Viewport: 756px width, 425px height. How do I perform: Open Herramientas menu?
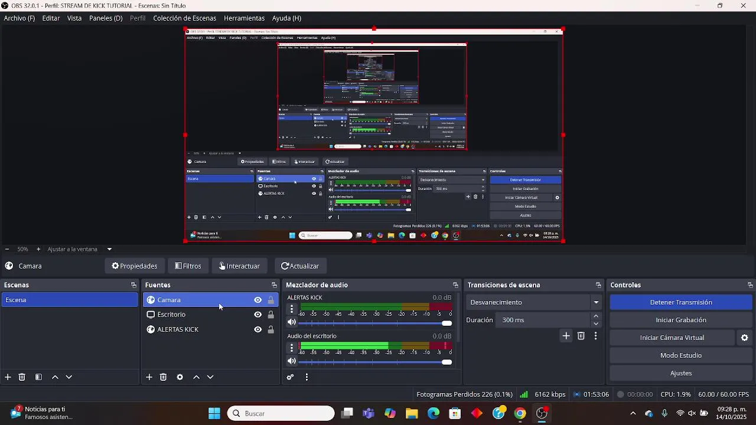point(244,18)
